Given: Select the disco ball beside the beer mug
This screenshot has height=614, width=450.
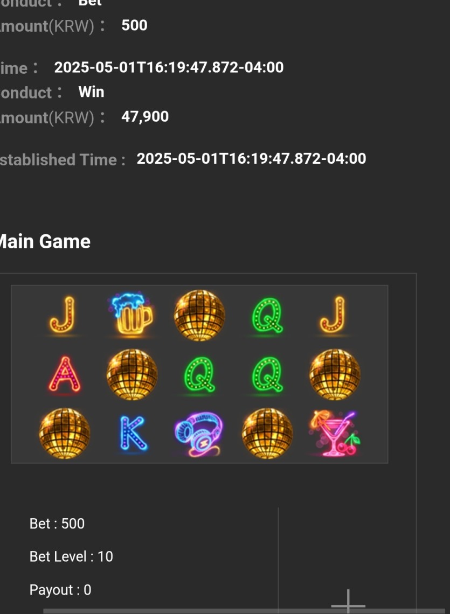Looking at the screenshot, I should click(x=199, y=315).
